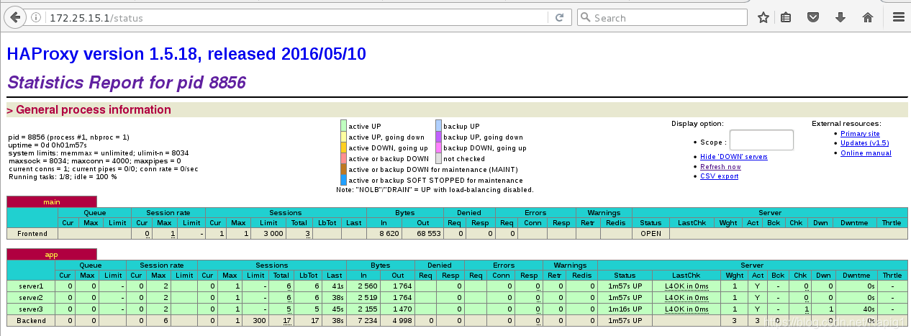Image resolution: width=911 pixels, height=336 pixels.
Task: Click 'Statistics Report for pid 8856' title
Action: point(127,83)
